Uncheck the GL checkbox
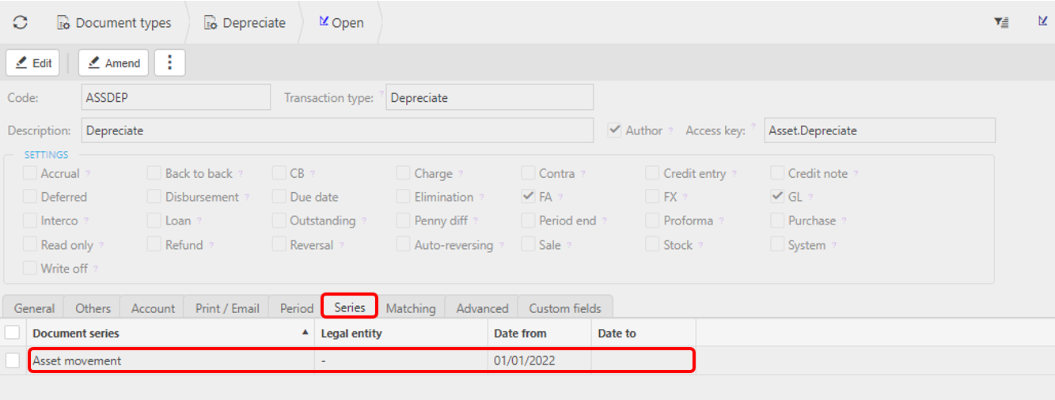Screen dimensions: 1055x400 pyautogui.click(x=776, y=197)
